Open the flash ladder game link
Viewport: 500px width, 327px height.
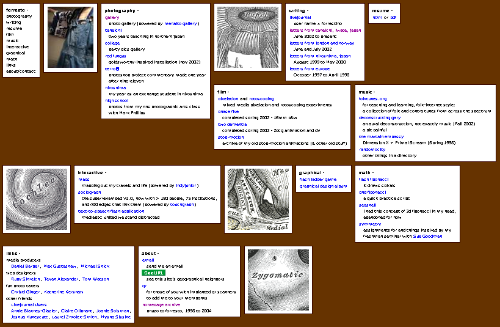coord(318,180)
